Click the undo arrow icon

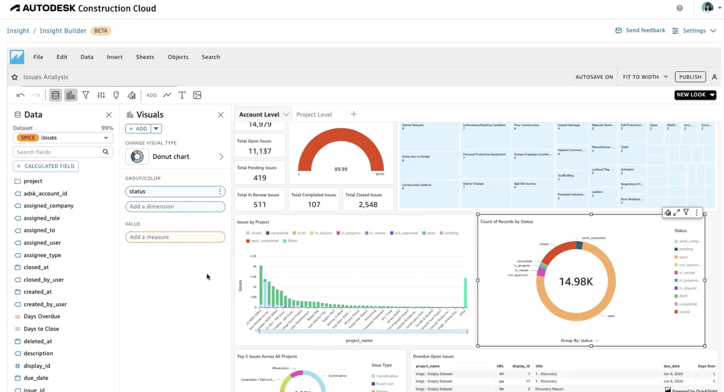click(21, 95)
